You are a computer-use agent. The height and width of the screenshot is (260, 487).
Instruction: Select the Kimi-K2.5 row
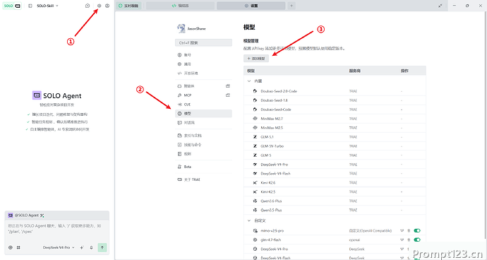335,192
